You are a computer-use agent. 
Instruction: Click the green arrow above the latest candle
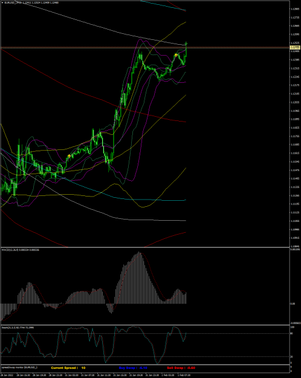tap(186, 44)
